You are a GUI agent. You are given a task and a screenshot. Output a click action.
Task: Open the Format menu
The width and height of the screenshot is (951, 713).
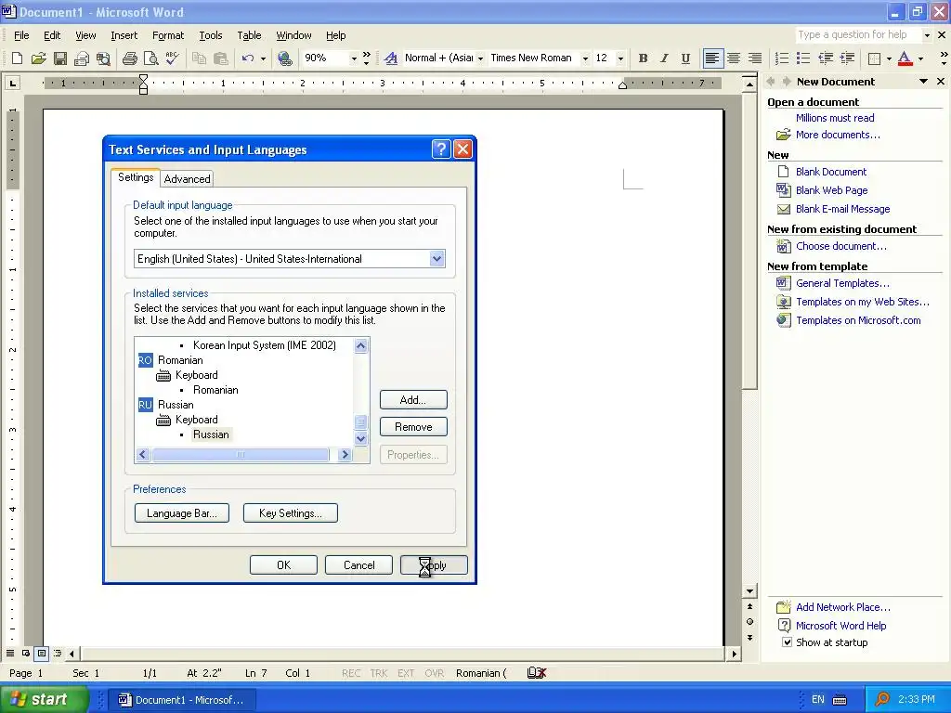tap(168, 35)
